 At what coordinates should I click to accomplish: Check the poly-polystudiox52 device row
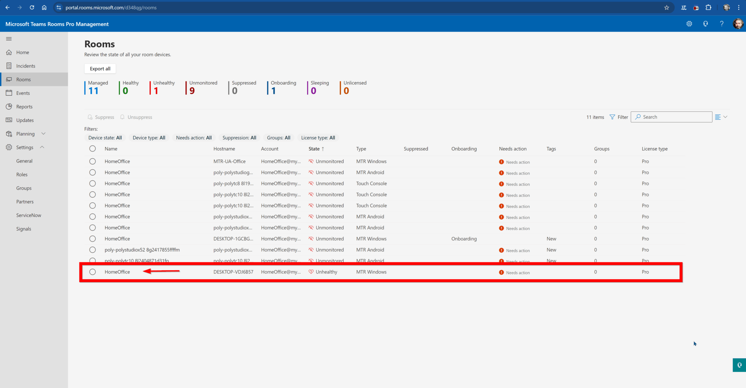coord(93,250)
